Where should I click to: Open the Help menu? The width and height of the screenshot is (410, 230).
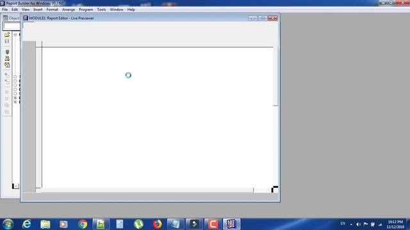point(131,10)
